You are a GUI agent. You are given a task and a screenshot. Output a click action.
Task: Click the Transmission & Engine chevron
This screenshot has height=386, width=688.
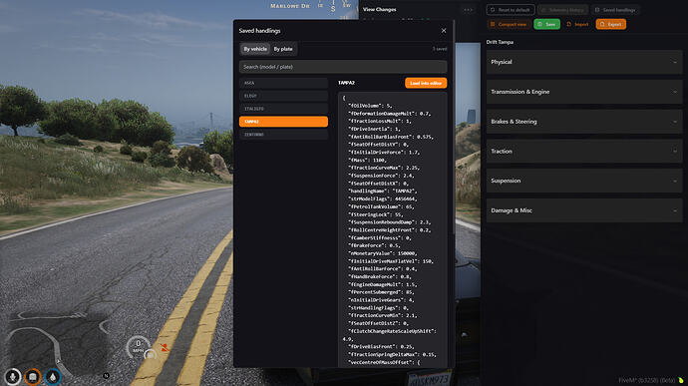point(675,92)
